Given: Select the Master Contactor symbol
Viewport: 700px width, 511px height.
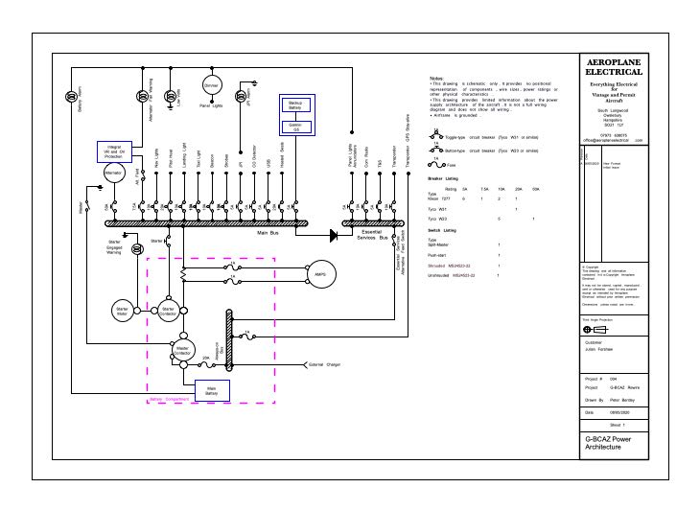Looking at the screenshot, I should [x=182, y=350].
